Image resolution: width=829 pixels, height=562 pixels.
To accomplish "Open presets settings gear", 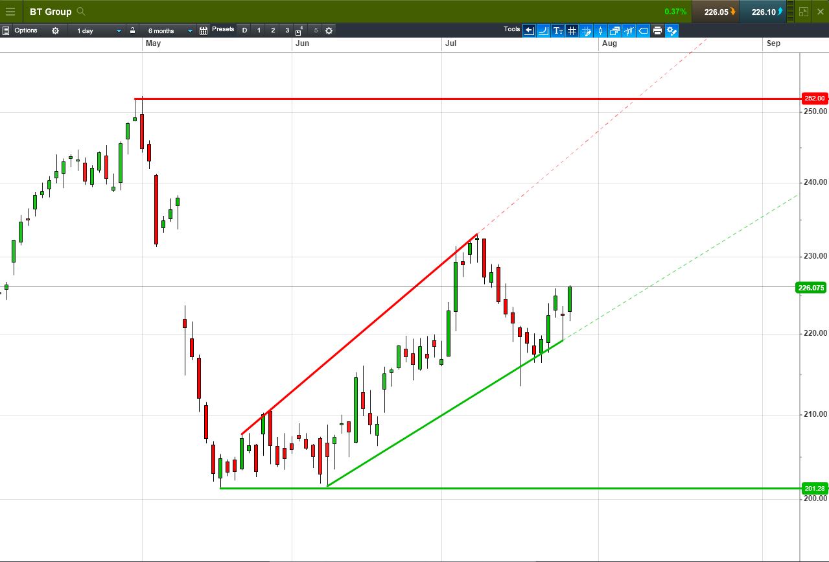I will click(329, 30).
